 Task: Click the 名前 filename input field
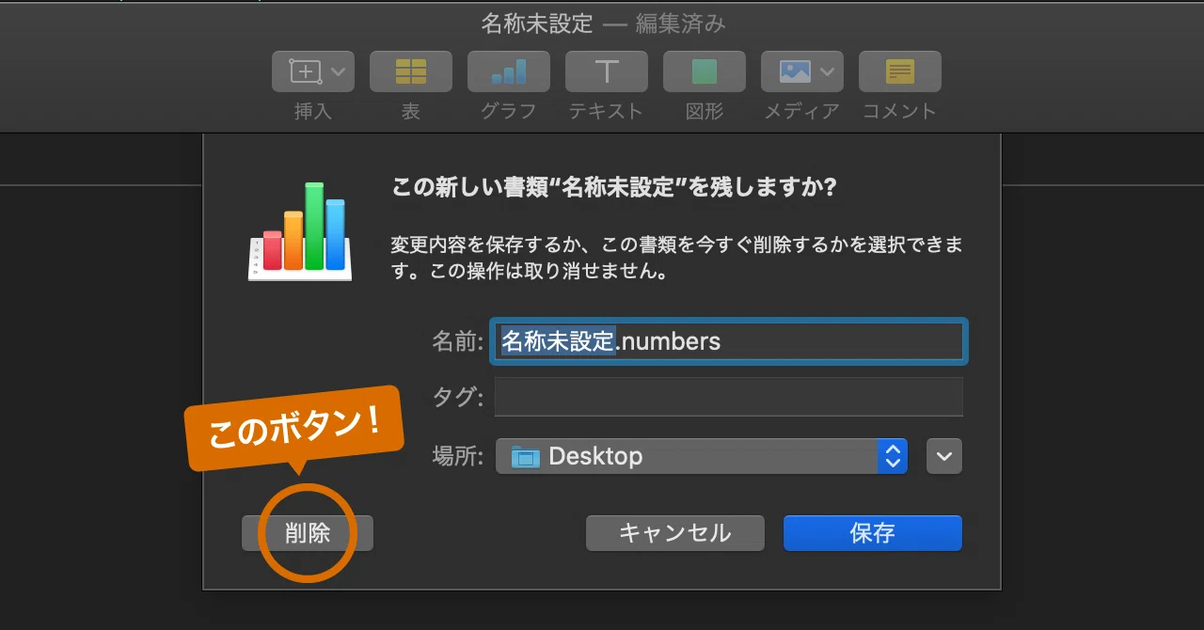729,340
